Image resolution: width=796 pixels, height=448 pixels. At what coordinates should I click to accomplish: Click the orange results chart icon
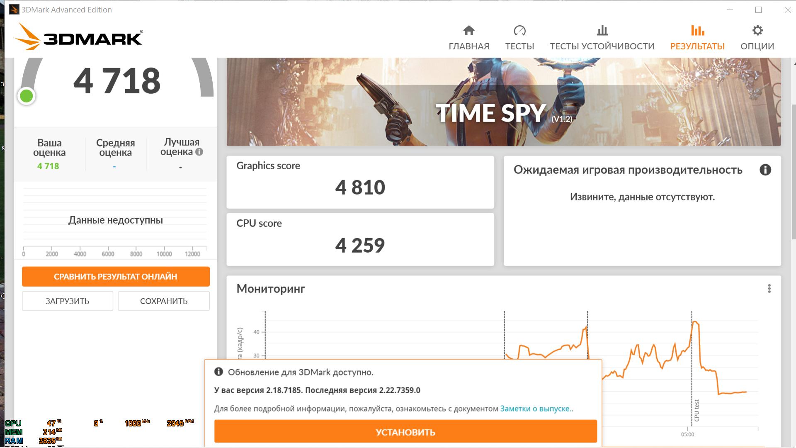(x=697, y=30)
